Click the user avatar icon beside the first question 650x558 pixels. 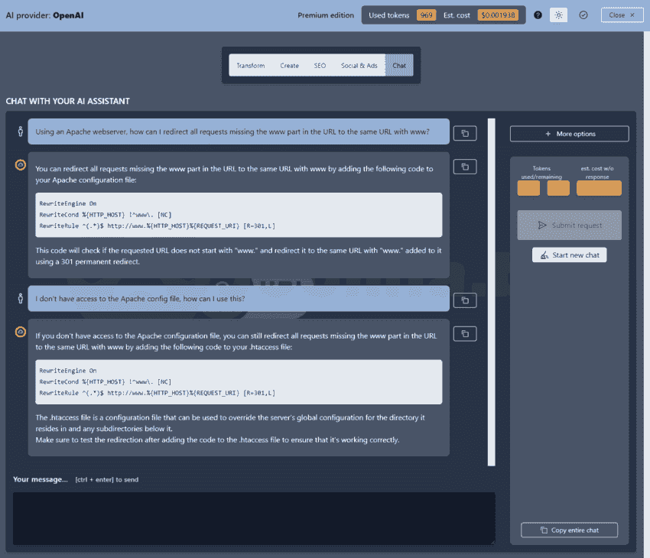pyautogui.click(x=20, y=132)
